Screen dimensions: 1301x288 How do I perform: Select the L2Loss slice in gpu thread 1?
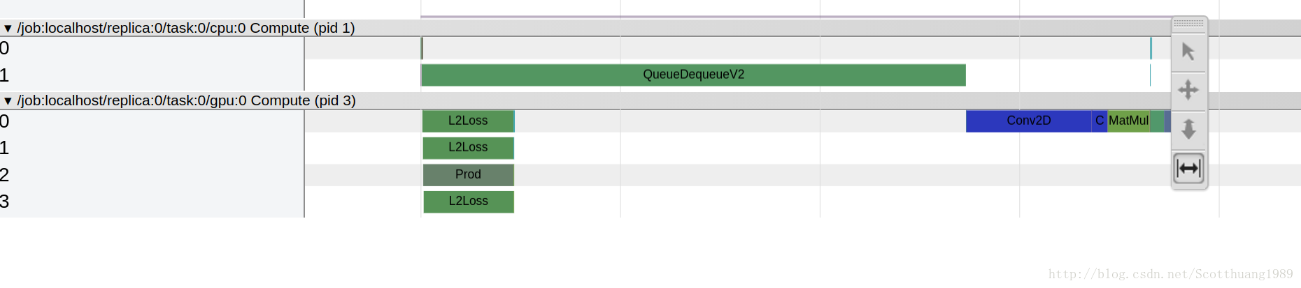pyautogui.click(x=468, y=148)
